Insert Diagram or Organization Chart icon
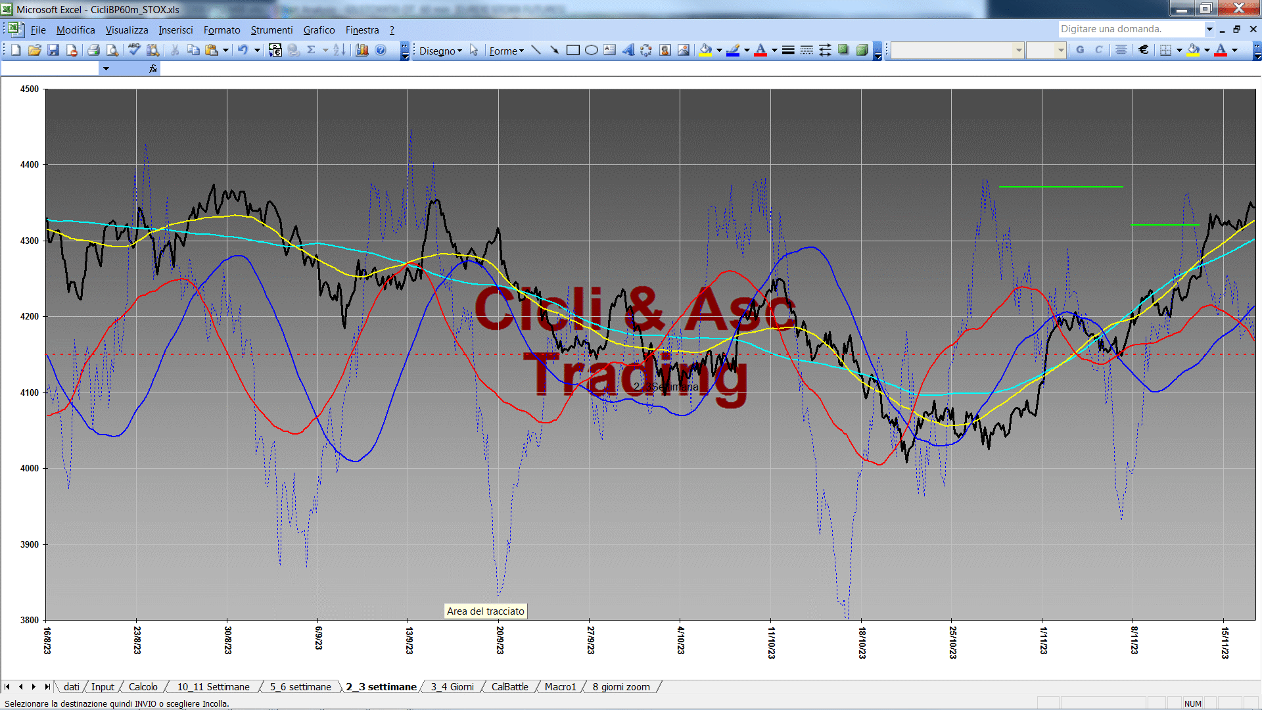This screenshot has width=1262, height=710. pyautogui.click(x=646, y=50)
